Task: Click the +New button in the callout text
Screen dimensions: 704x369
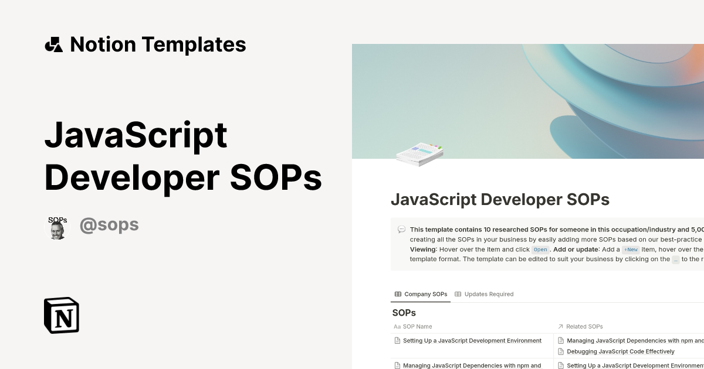Action: (x=631, y=250)
